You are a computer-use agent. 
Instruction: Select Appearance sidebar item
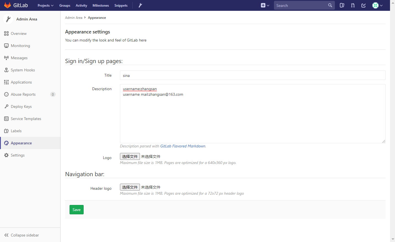point(30,143)
